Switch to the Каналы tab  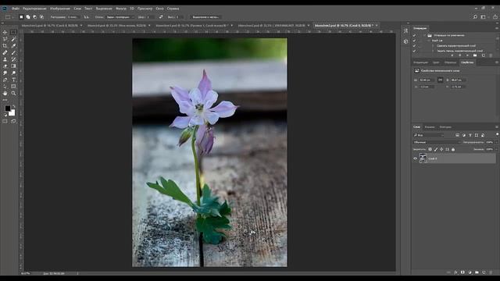(x=430, y=126)
